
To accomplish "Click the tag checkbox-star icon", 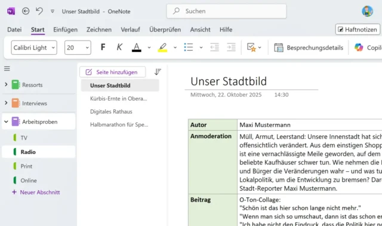I will (x=251, y=47).
